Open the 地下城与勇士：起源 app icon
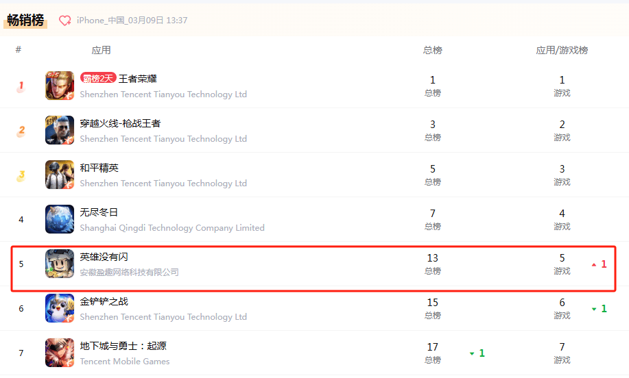The image size is (629, 378). coord(60,353)
